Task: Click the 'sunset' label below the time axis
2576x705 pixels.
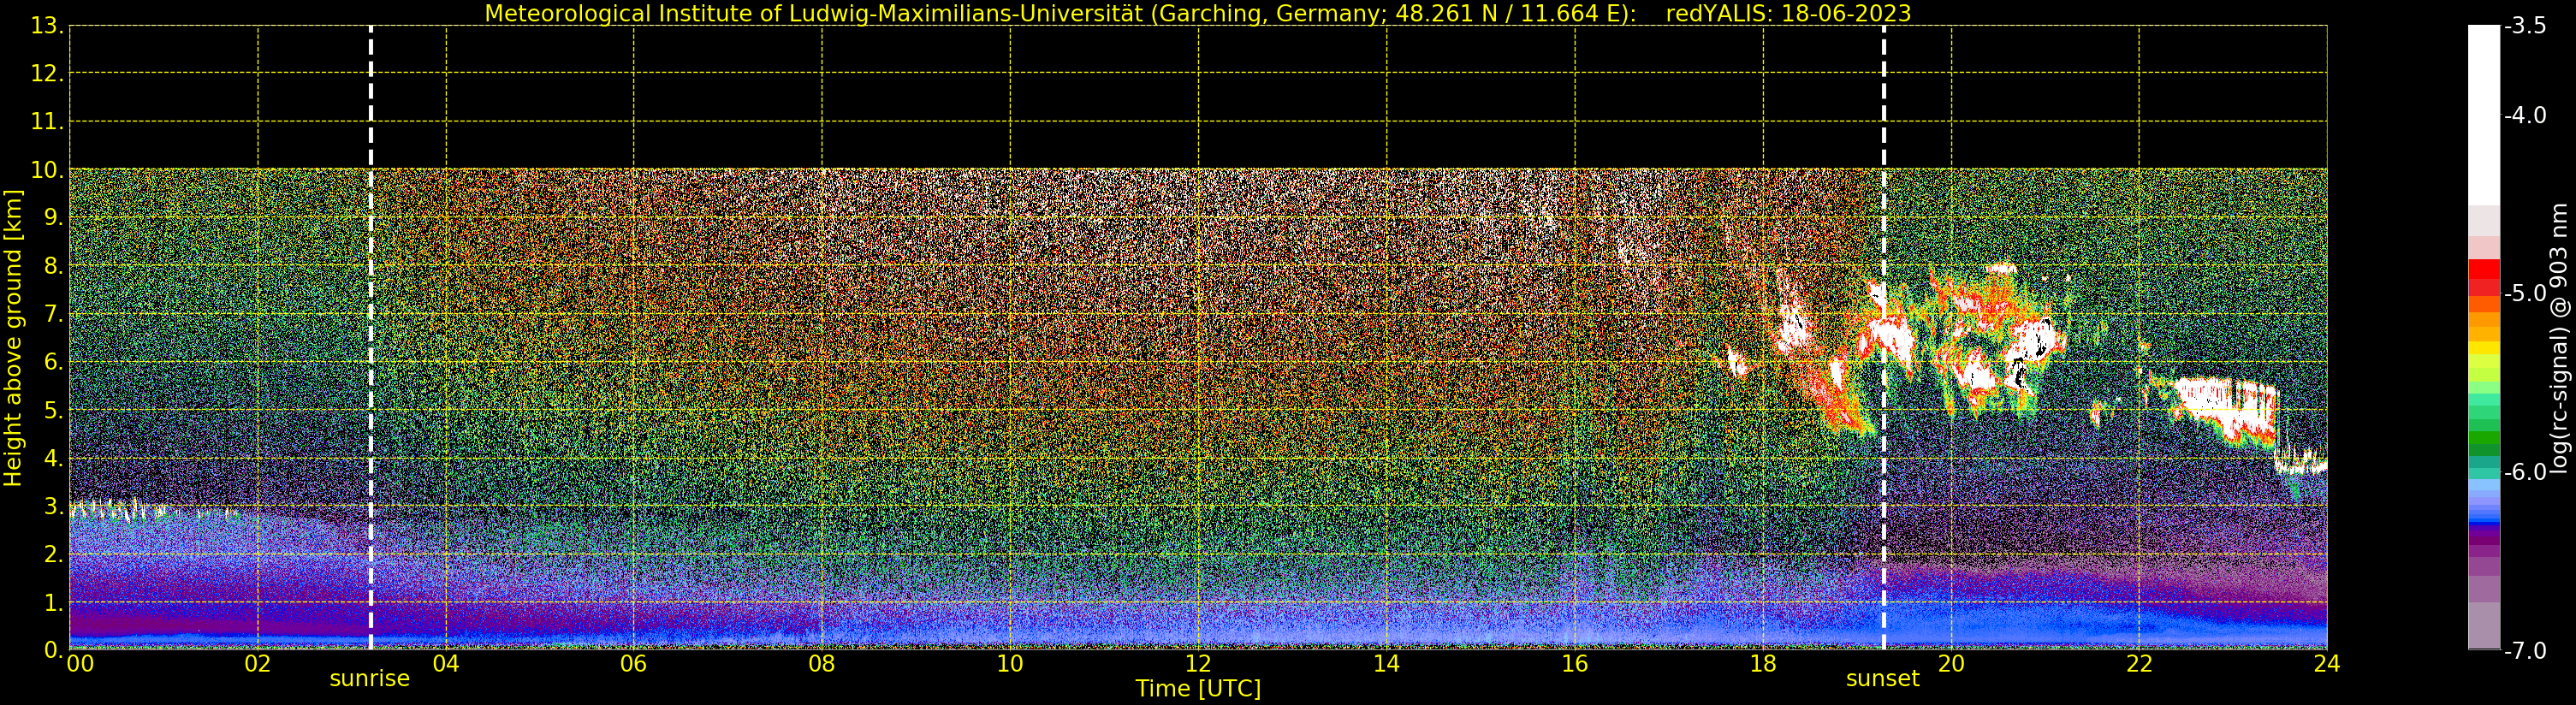Action: [1883, 679]
